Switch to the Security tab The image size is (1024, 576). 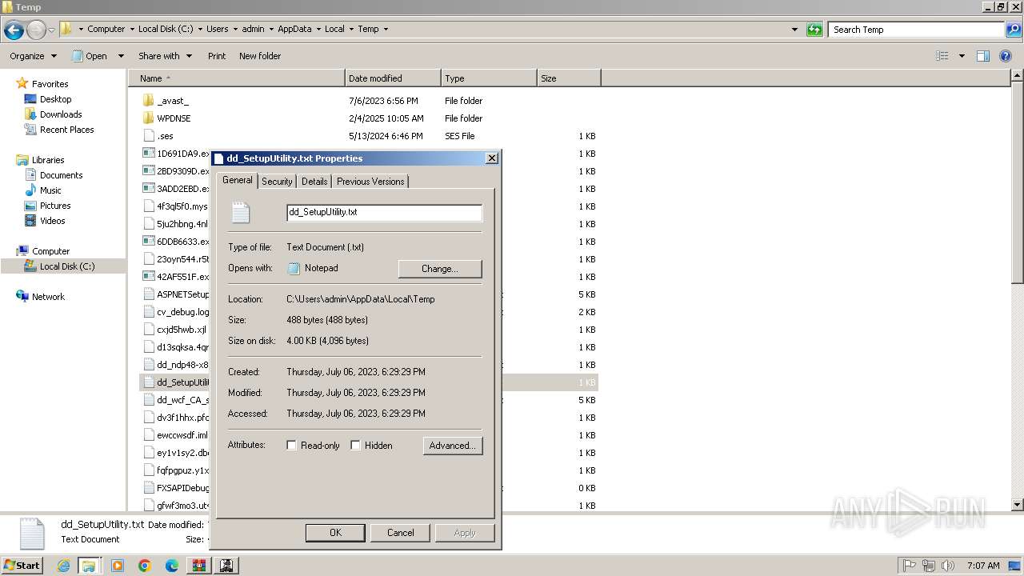click(x=277, y=182)
